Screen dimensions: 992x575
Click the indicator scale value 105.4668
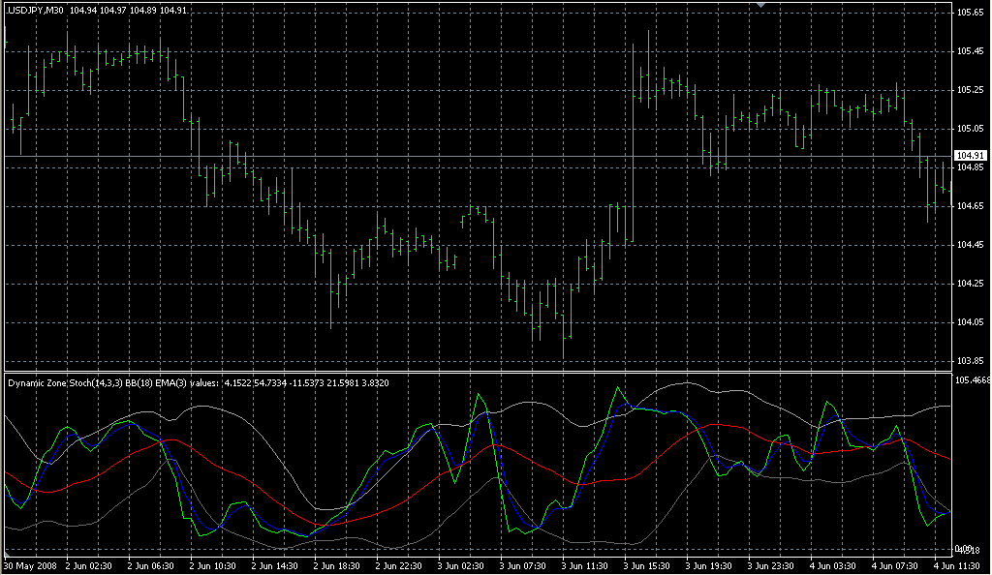click(x=972, y=380)
